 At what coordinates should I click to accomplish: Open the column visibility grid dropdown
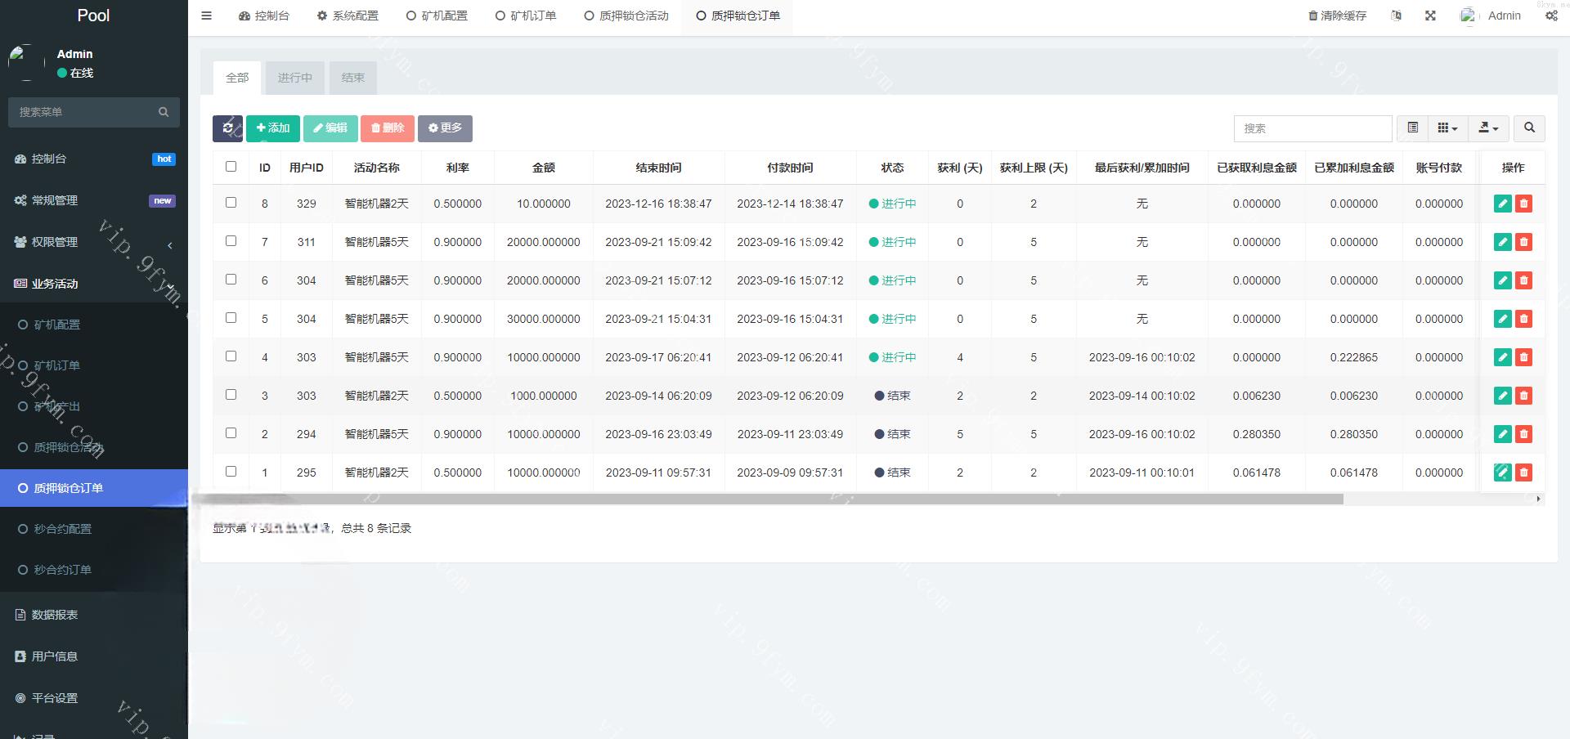pos(1447,128)
